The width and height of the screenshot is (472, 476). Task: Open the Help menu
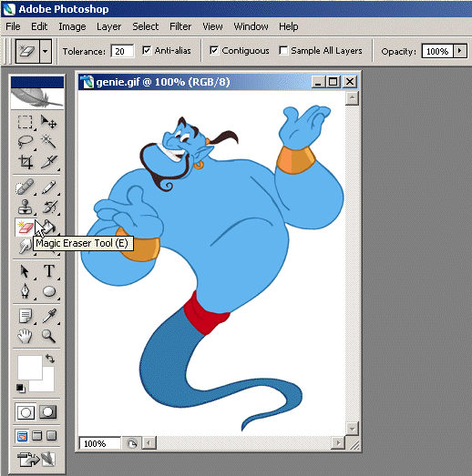click(x=289, y=26)
